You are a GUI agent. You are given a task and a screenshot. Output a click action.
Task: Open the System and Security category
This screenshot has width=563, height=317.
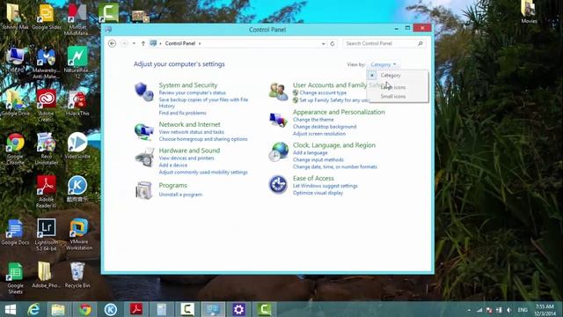point(188,85)
